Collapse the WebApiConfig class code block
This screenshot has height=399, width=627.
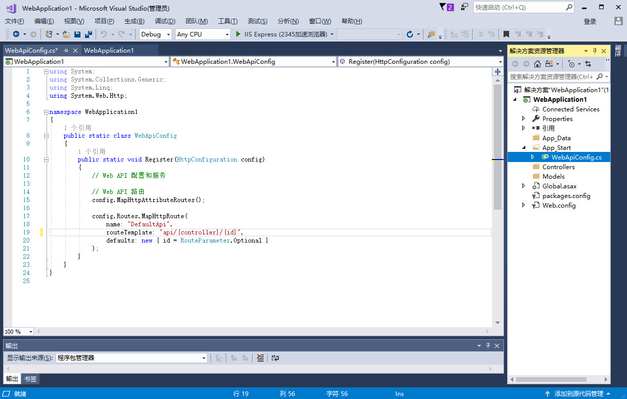click(46, 136)
